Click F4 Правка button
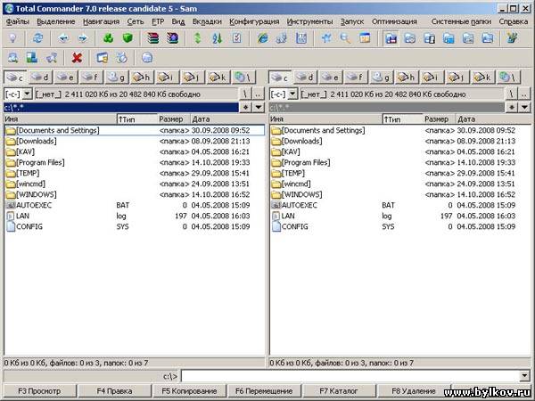The height and width of the screenshot is (401, 535). (x=114, y=391)
